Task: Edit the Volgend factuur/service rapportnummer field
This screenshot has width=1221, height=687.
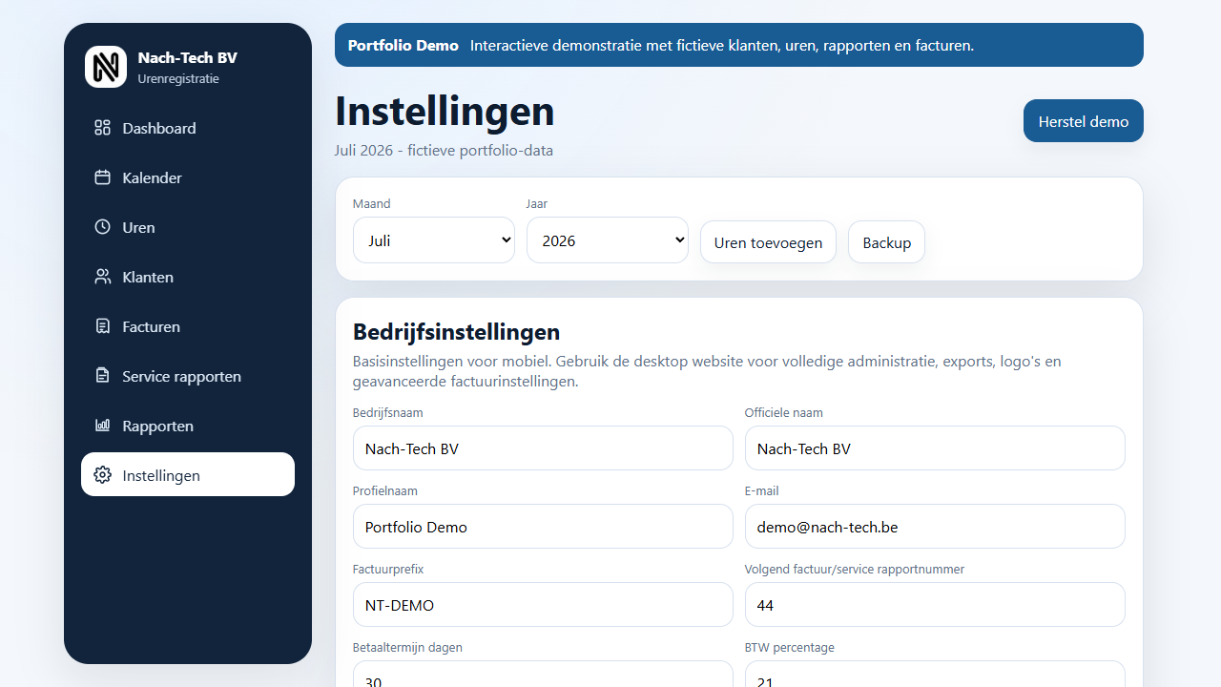Action: tap(935, 605)
